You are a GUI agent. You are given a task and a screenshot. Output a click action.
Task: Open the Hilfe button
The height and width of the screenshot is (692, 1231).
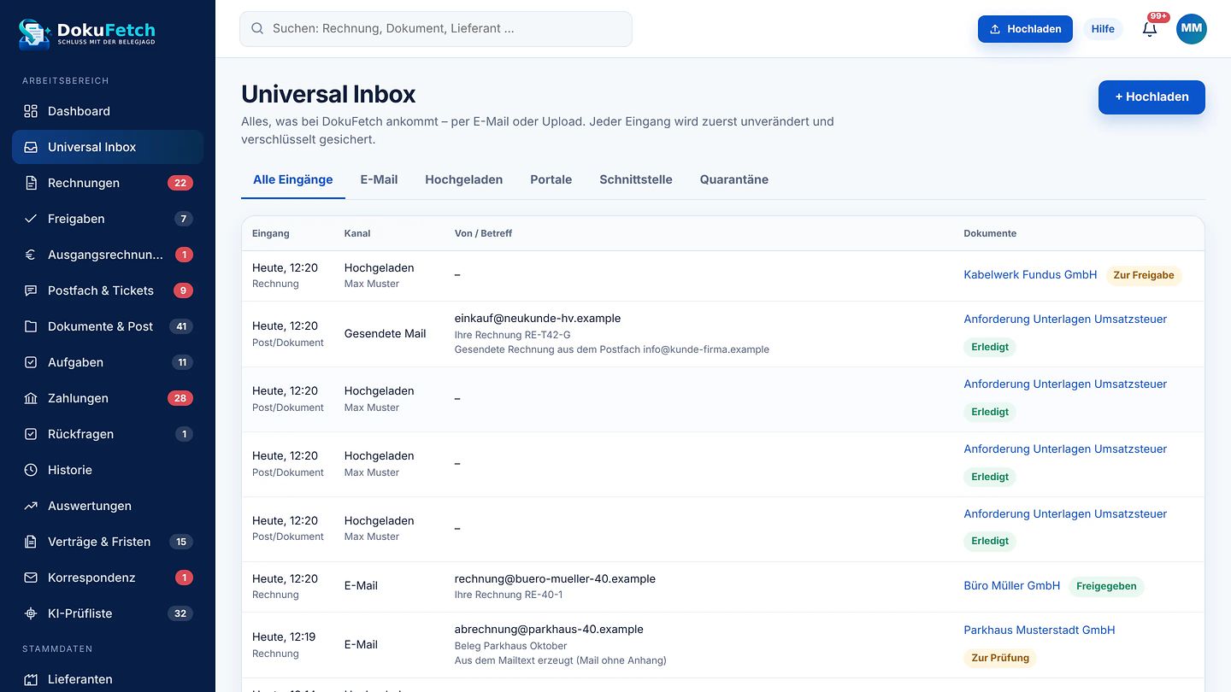coord(1103,28)
